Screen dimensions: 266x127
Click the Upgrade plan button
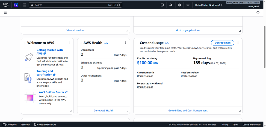pos(223,43)
